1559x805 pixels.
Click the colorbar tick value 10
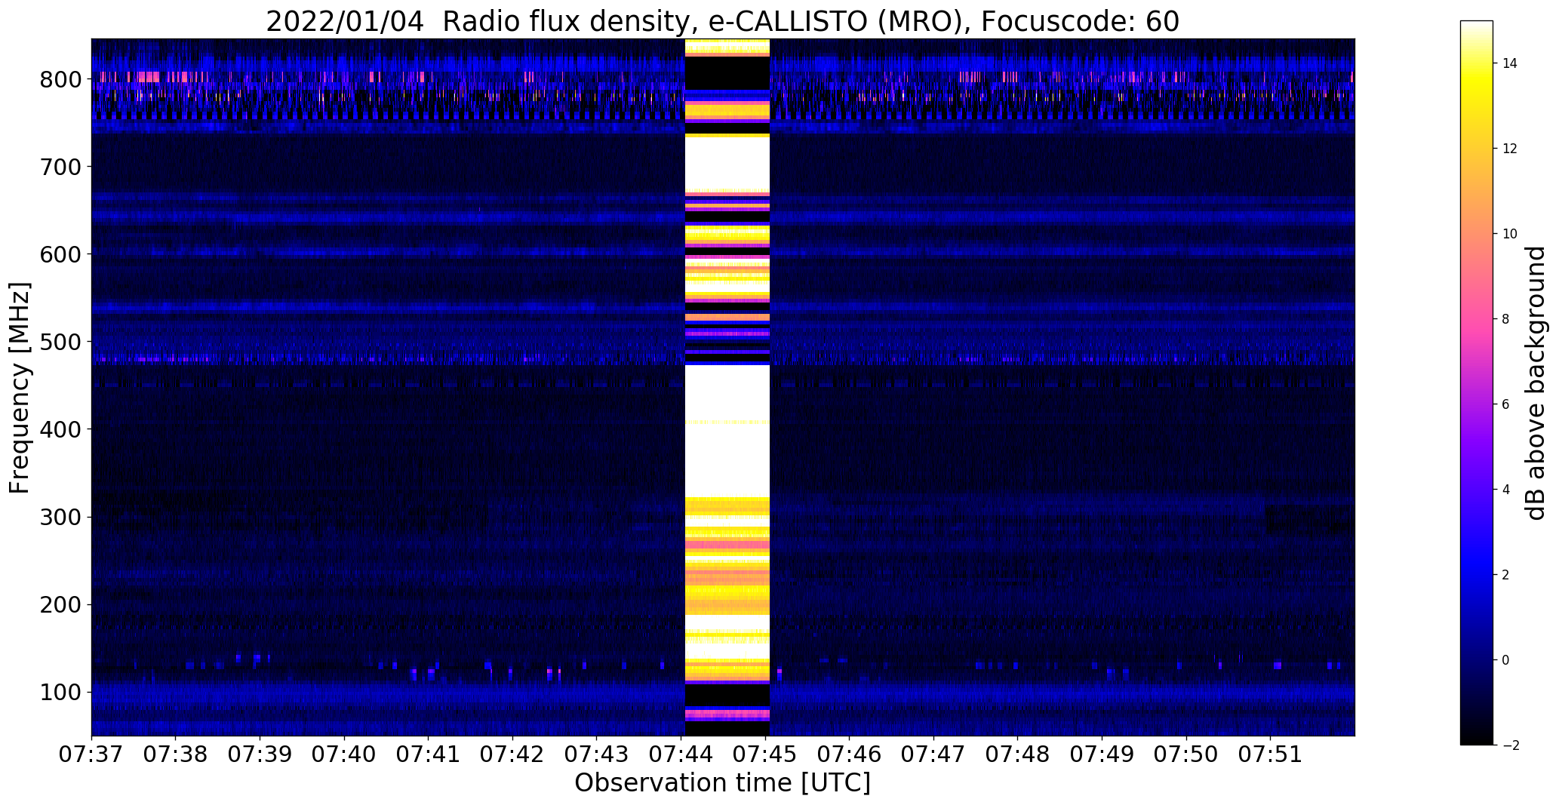1510,234
